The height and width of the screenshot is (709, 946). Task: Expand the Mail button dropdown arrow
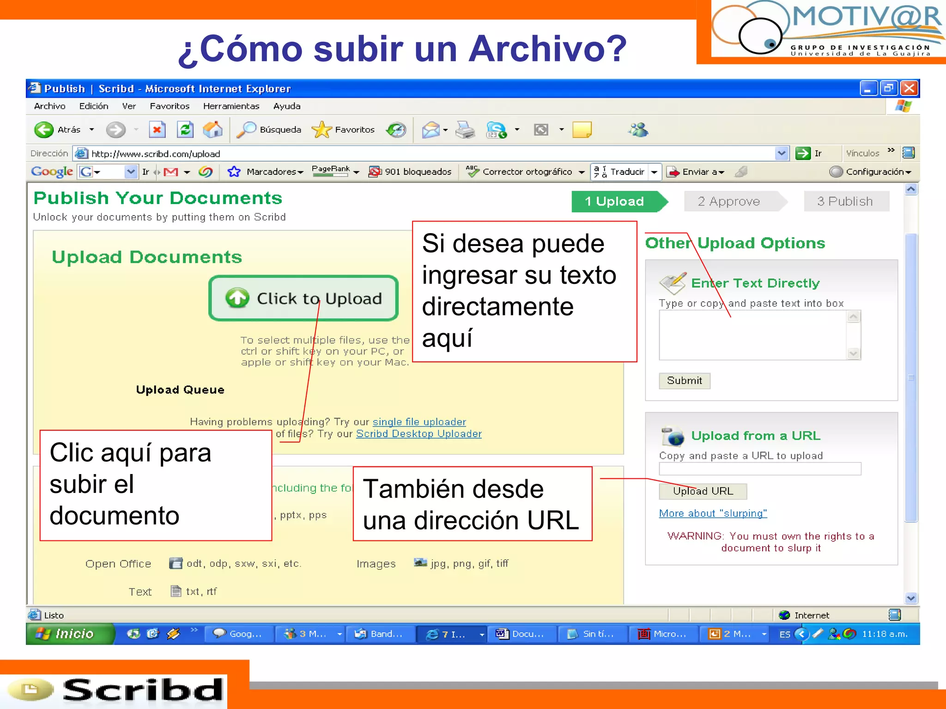[445, 130]
